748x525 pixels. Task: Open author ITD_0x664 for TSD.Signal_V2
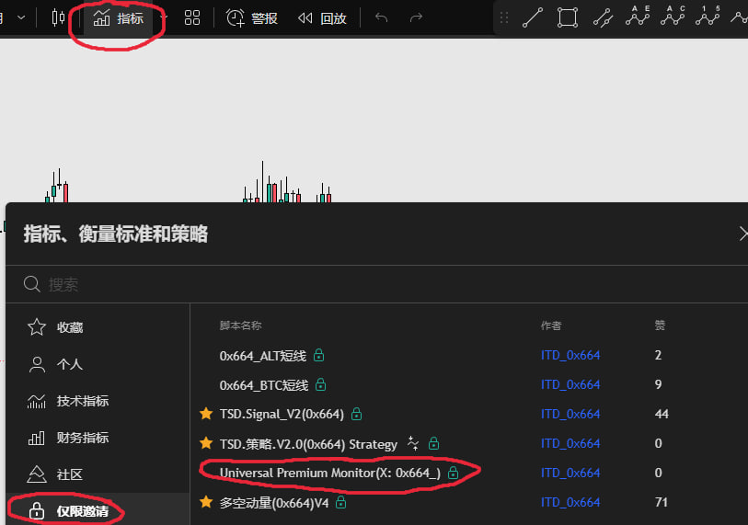click(570, 414)
